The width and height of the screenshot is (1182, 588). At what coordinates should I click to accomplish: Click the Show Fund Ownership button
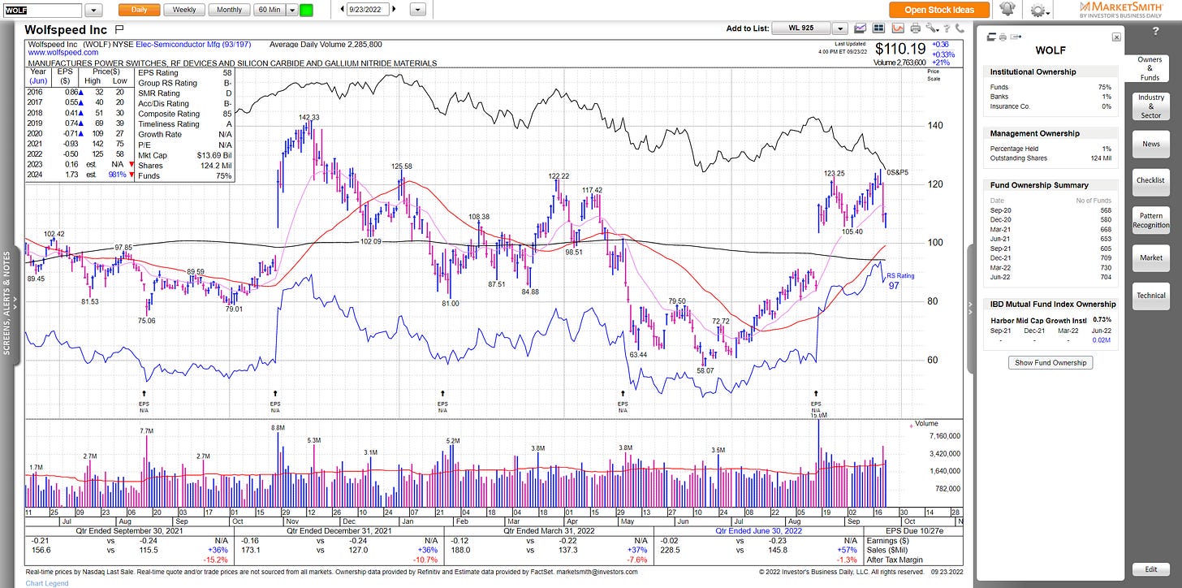point(1051,362)
